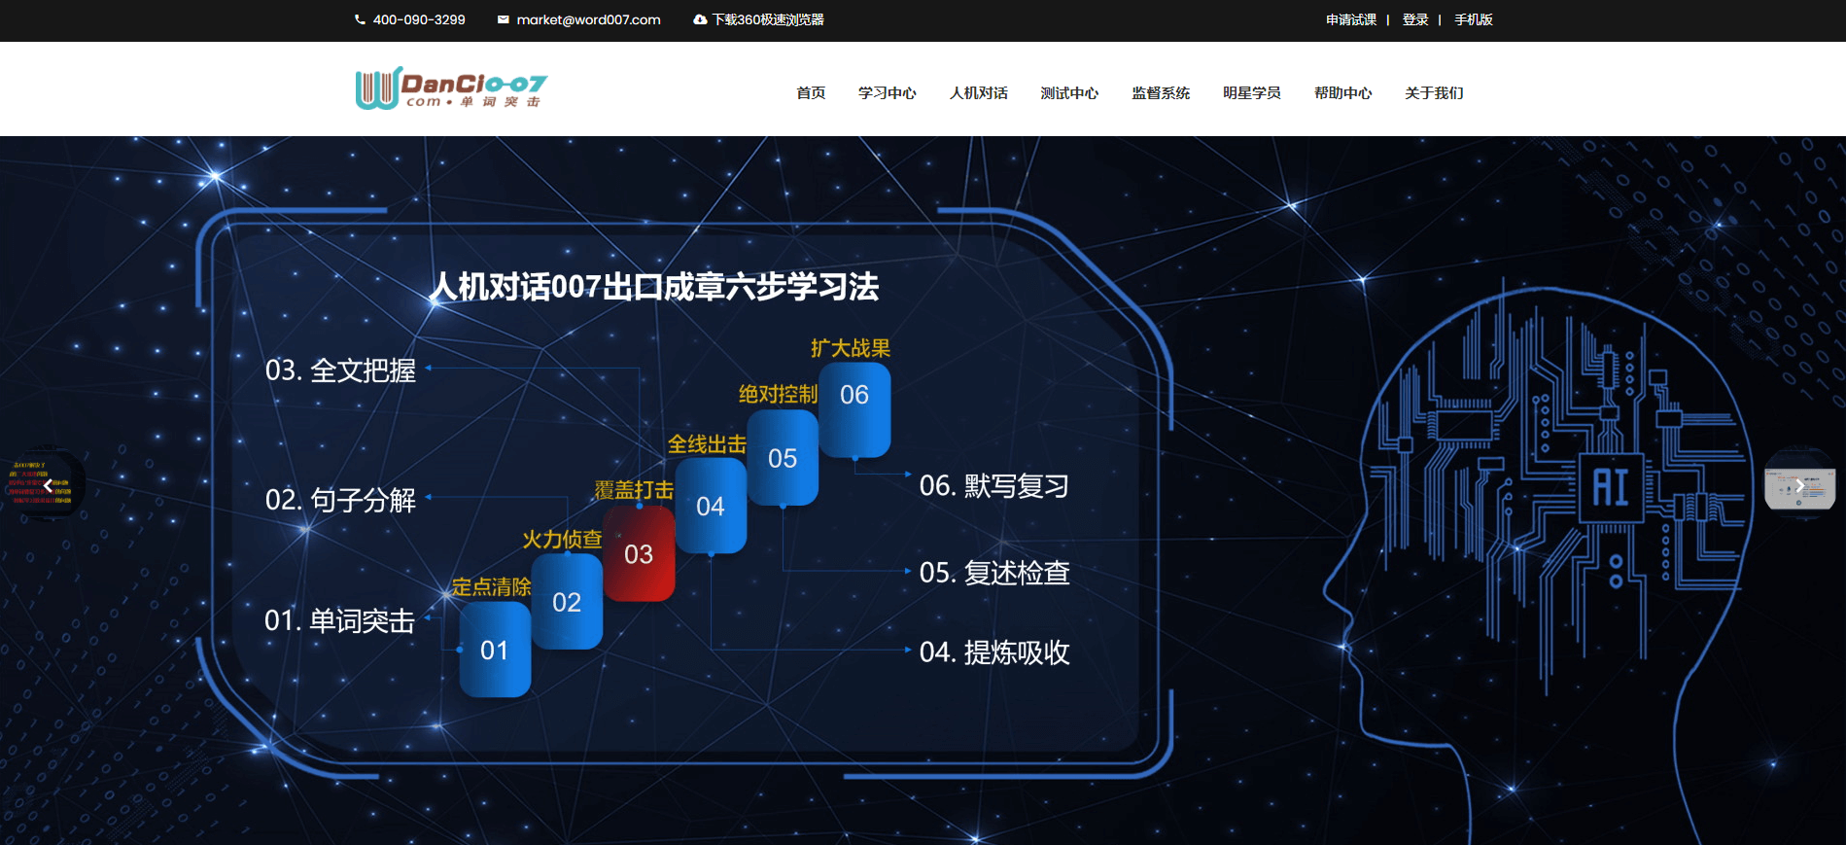
Task: Click the cloud download icon
Action: [700, 19]
